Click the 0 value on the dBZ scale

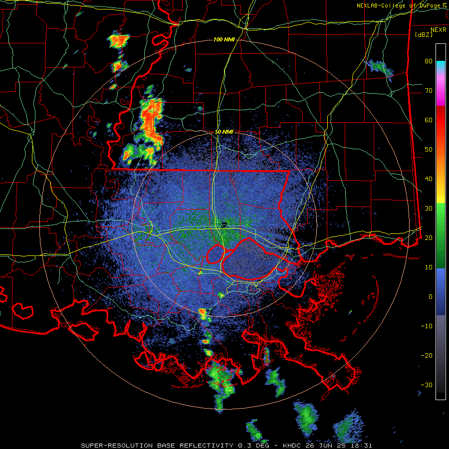click(x=431, y=297)
